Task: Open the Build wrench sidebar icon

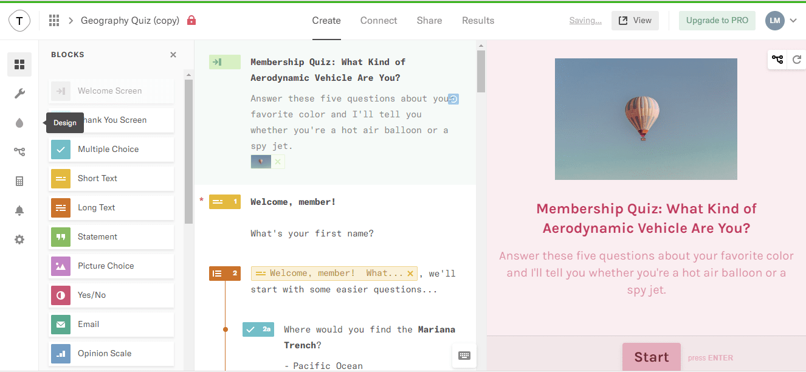Action: click(19, 94)
